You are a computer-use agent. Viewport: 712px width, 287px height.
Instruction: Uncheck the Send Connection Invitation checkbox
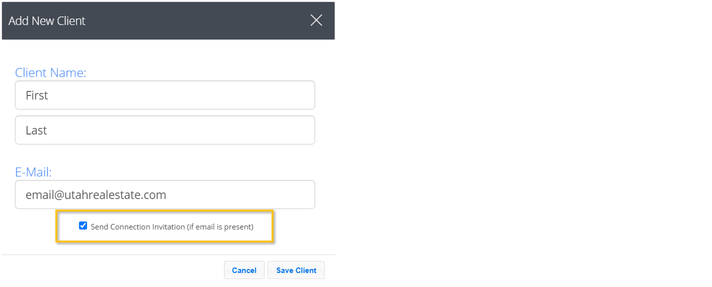(x=83, y=226)
